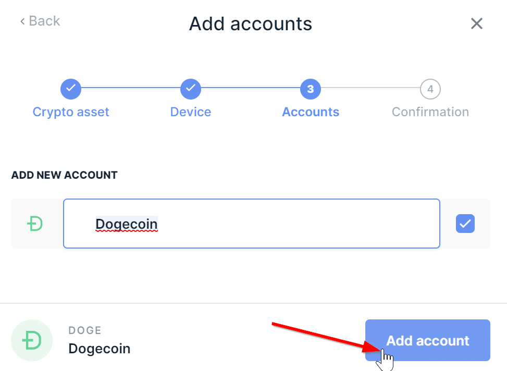
Task: Click the Confirmation step label
Action: pos(430,112)
